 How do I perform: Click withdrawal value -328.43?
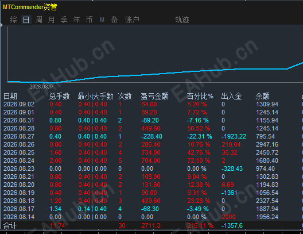(x=232, y=168)
